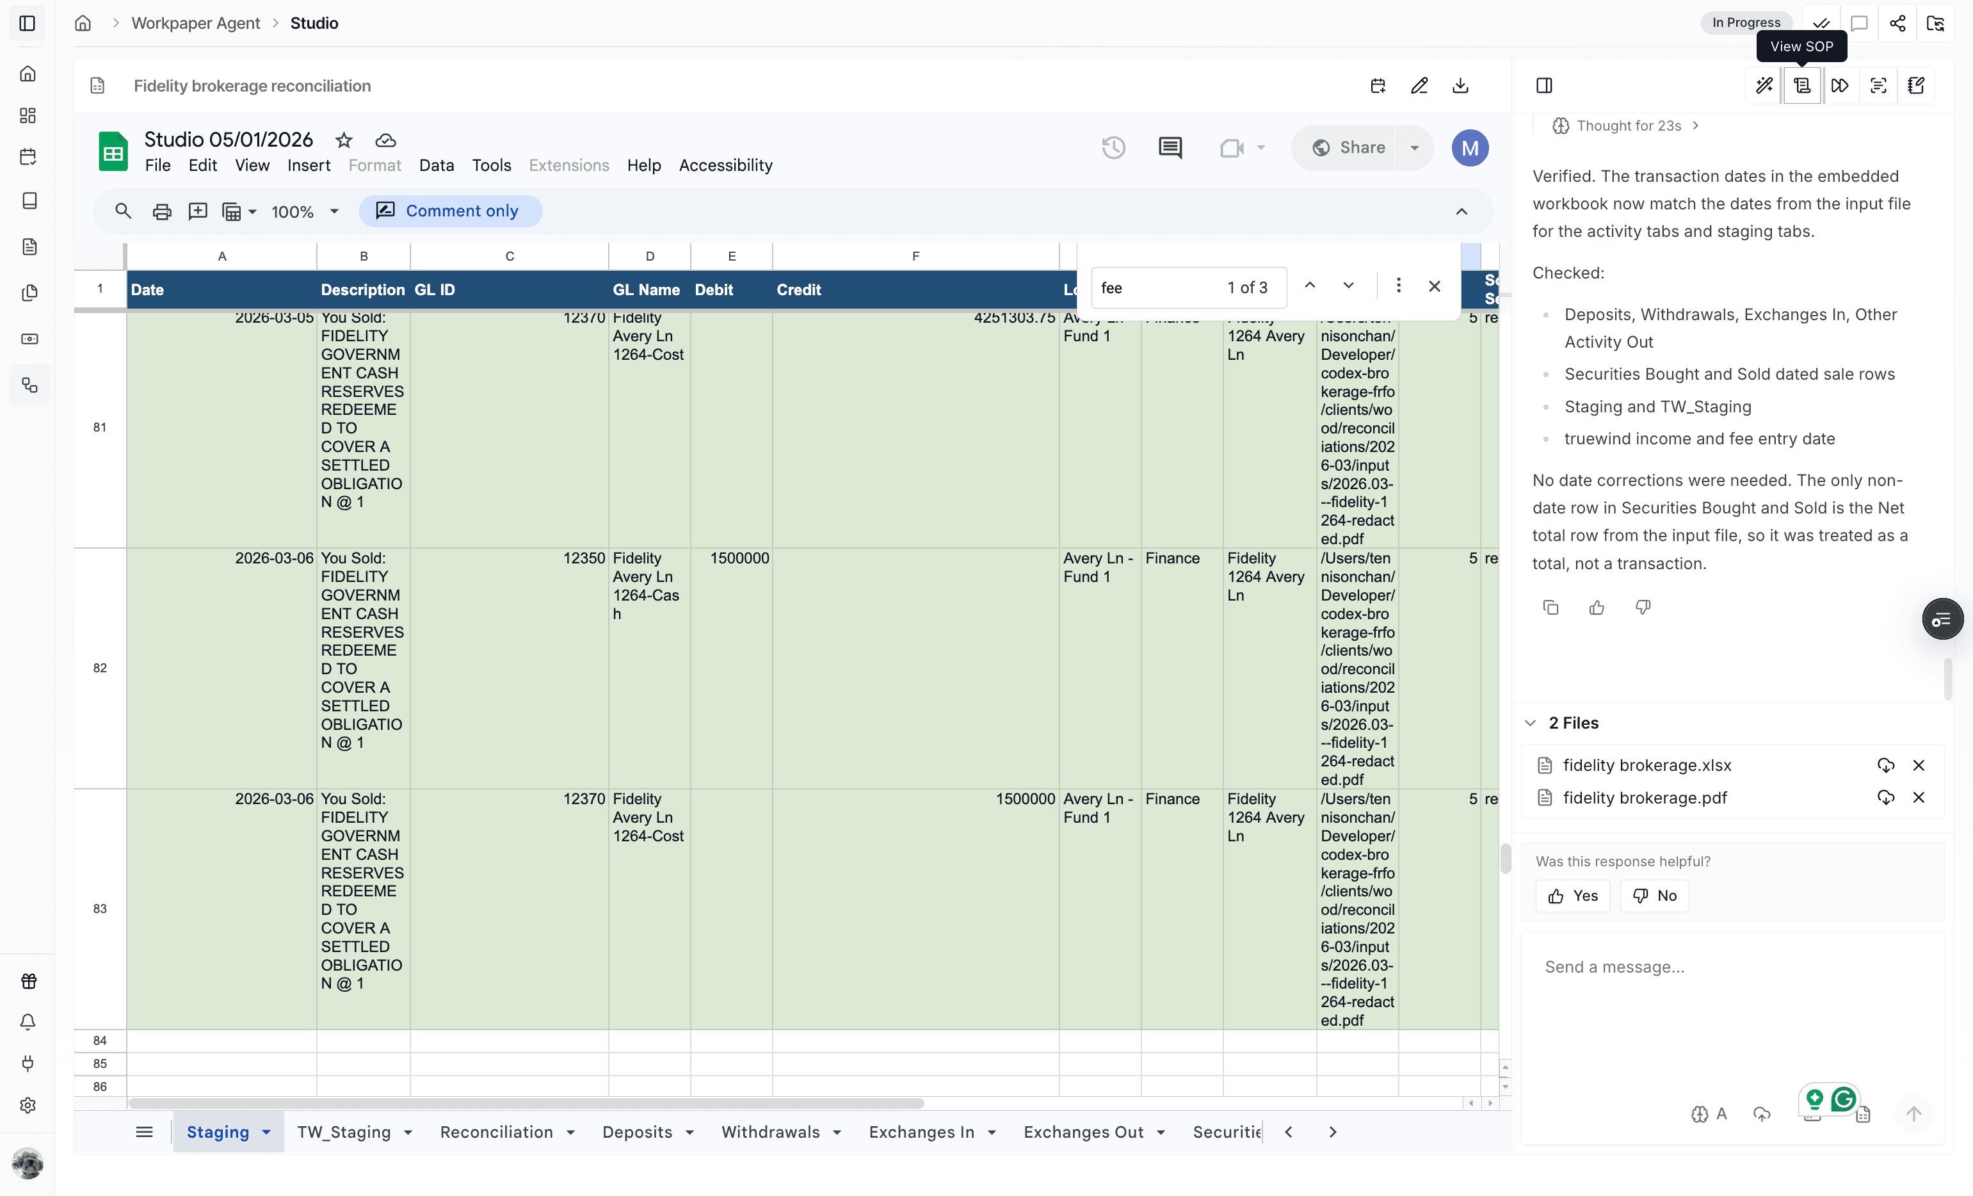Click the magic wand icon in chat toolbar
The width and height of the screenshot is (1973, 1196).
click(x=1764, y=86)
